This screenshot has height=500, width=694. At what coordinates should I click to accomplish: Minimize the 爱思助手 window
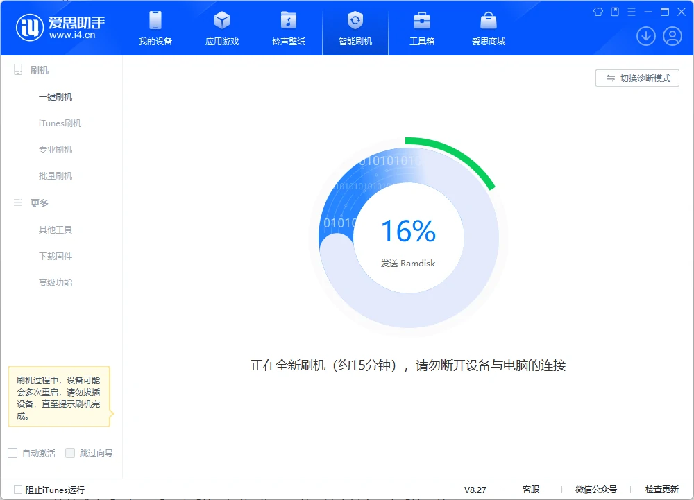(x=648, y=12)
